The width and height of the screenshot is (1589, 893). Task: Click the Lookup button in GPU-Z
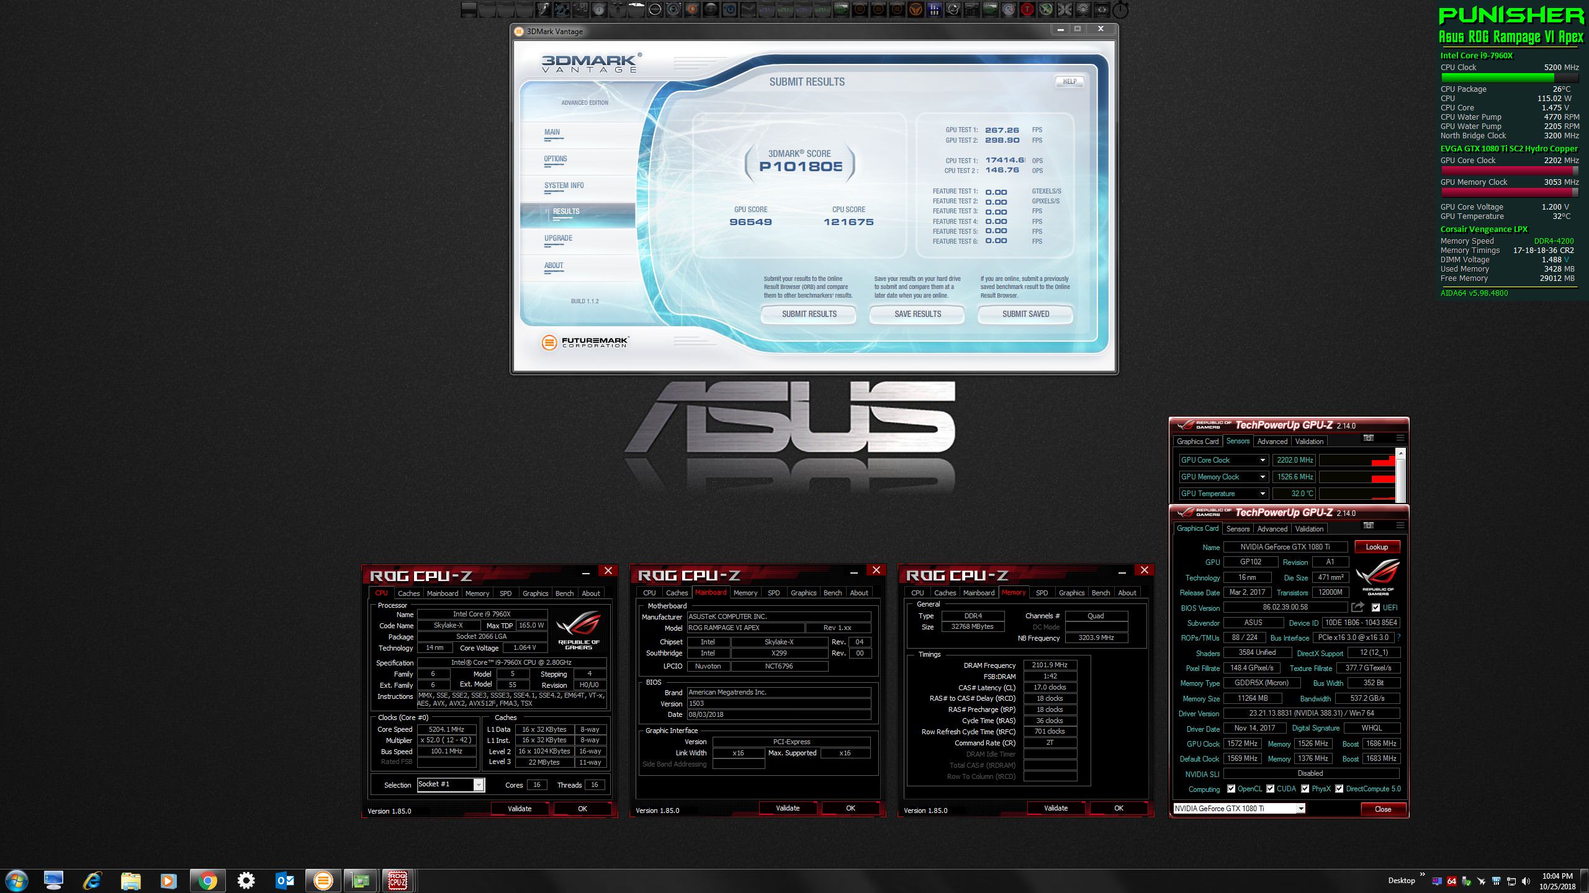click(1377, 547)
